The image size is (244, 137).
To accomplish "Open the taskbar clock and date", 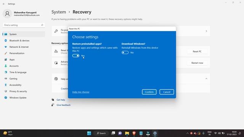I will (231, 133).
